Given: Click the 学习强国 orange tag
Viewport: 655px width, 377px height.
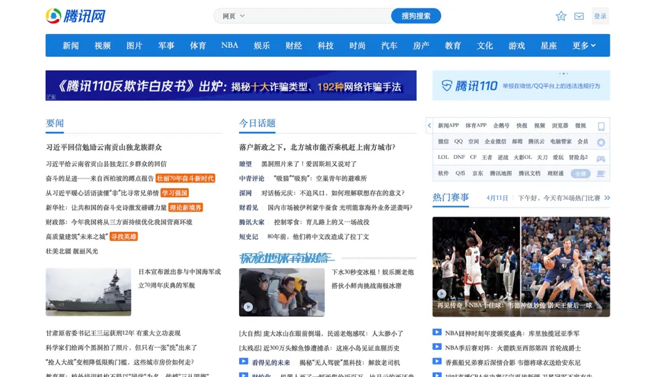Looking at the screenshot, I should click(174, 193).
